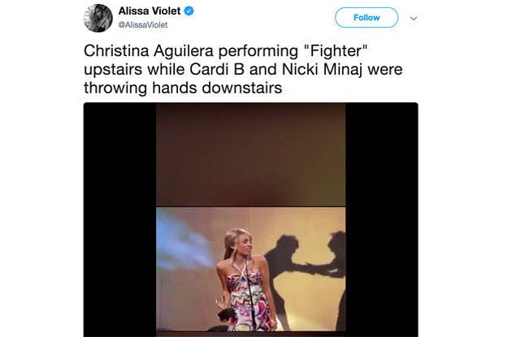Screen dimensions: 508x337
Task: Click the video's left black letterbox bar
Action: (x=119, y=219)
